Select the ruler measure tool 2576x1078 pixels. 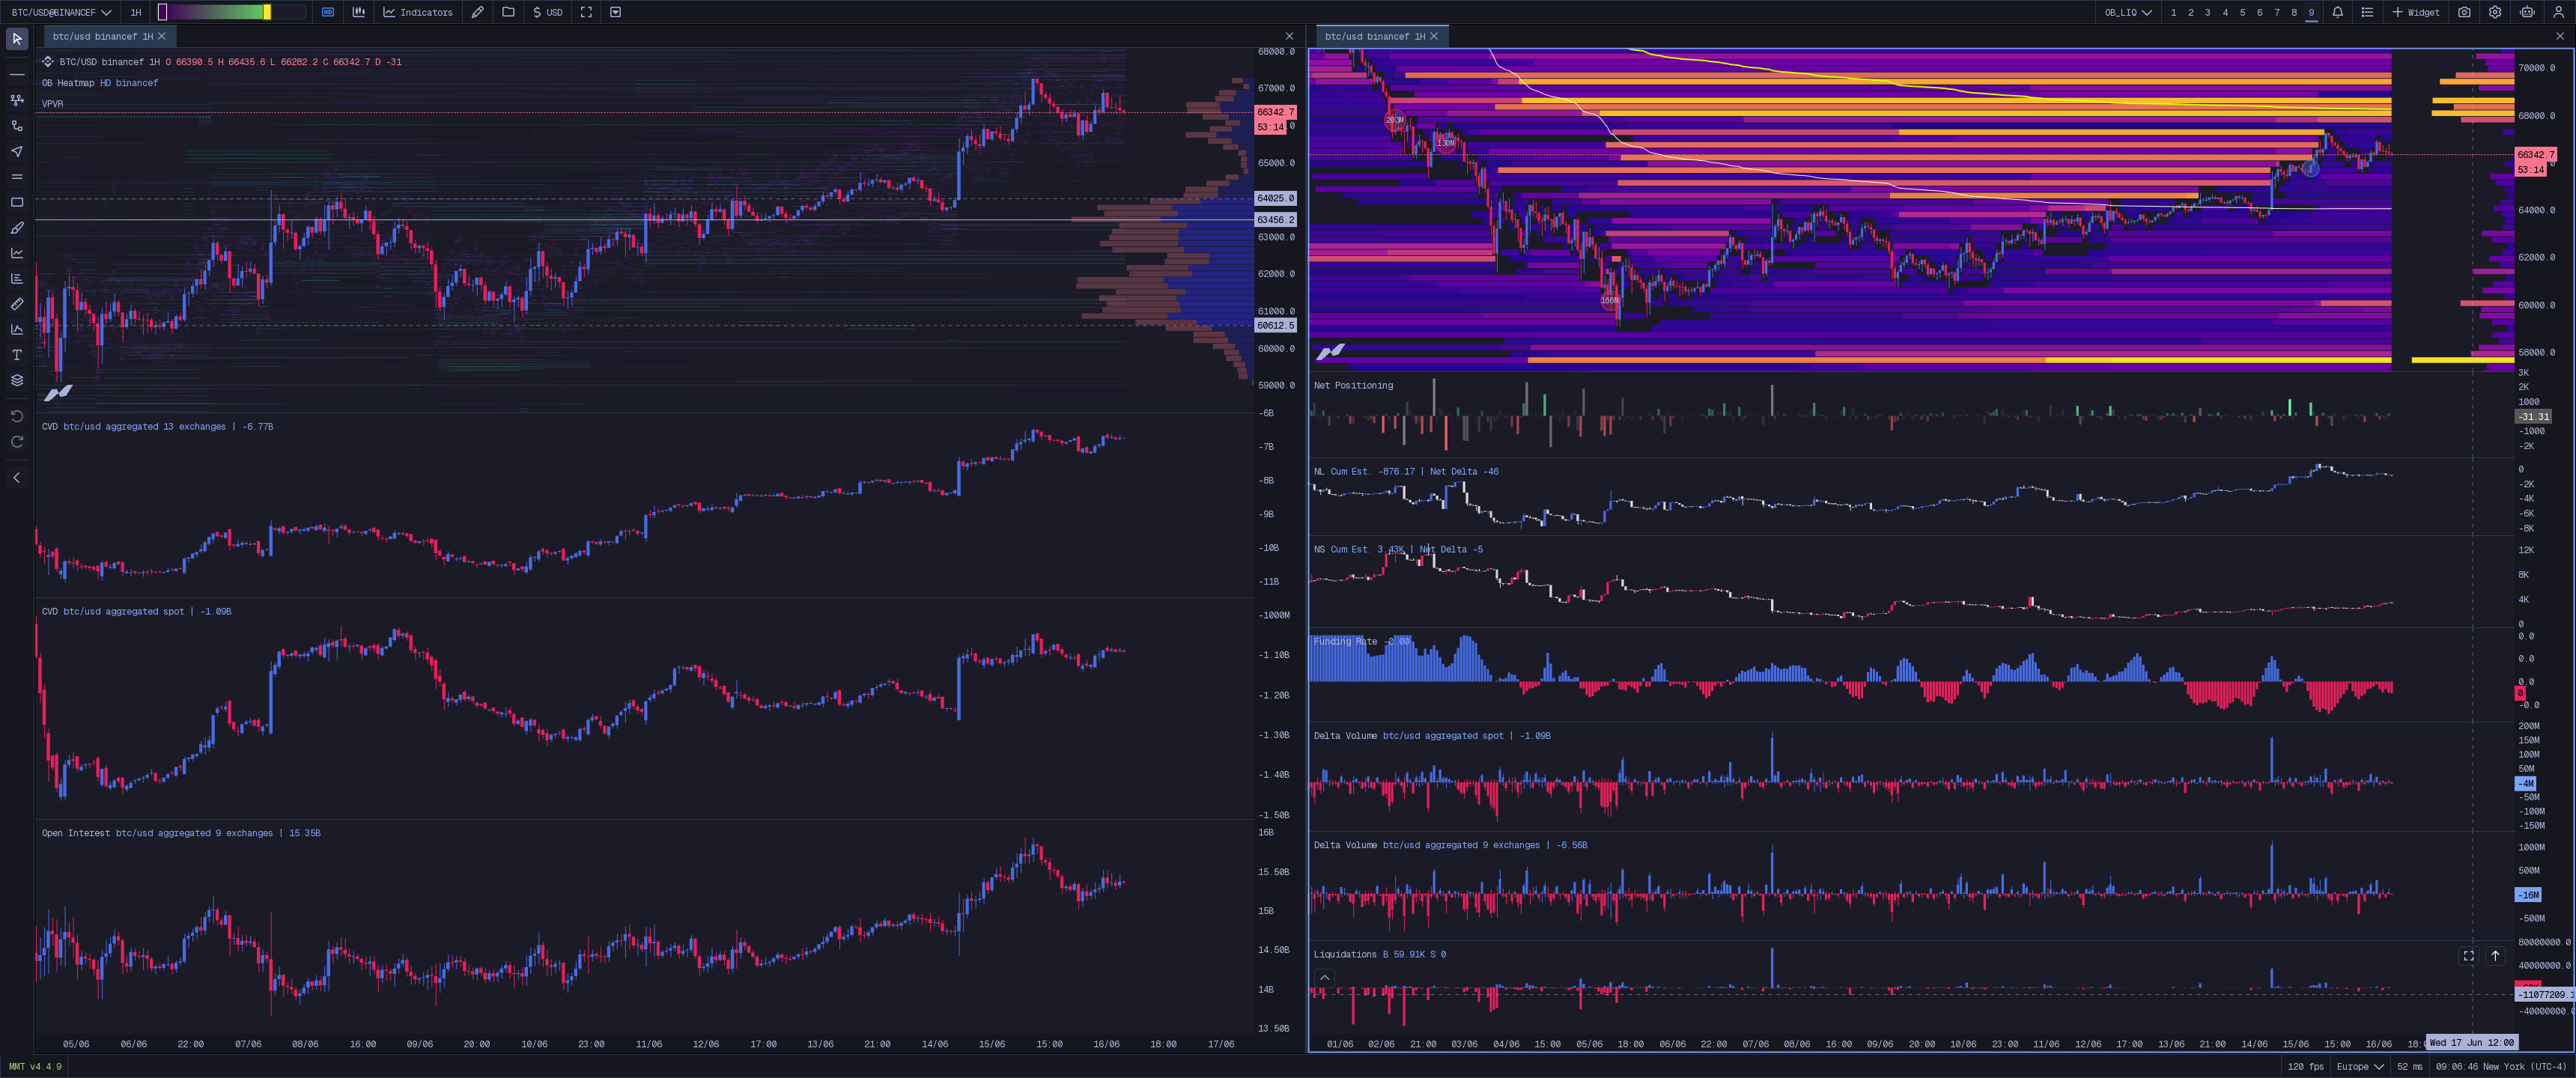17,304
